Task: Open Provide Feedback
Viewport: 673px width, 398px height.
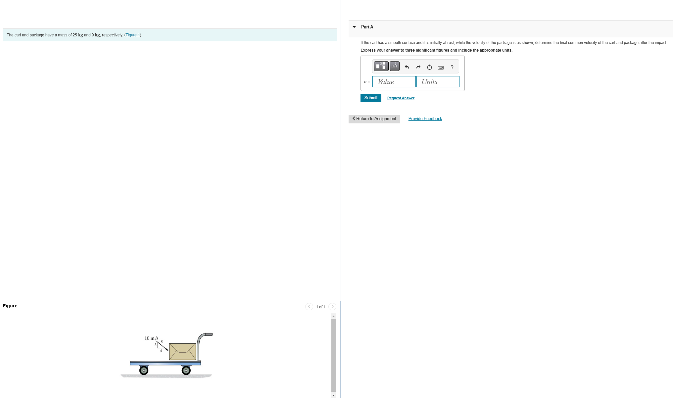Action: tap(425, 118)
